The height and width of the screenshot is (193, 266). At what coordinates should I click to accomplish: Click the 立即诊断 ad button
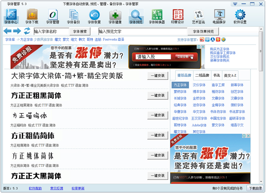(x=184, y=57)
